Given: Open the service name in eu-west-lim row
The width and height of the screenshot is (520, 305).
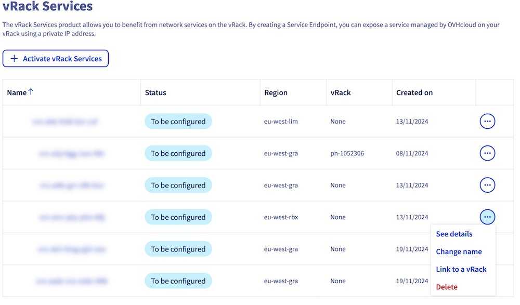Looking at the screenshot, I should tap(65, 122).
